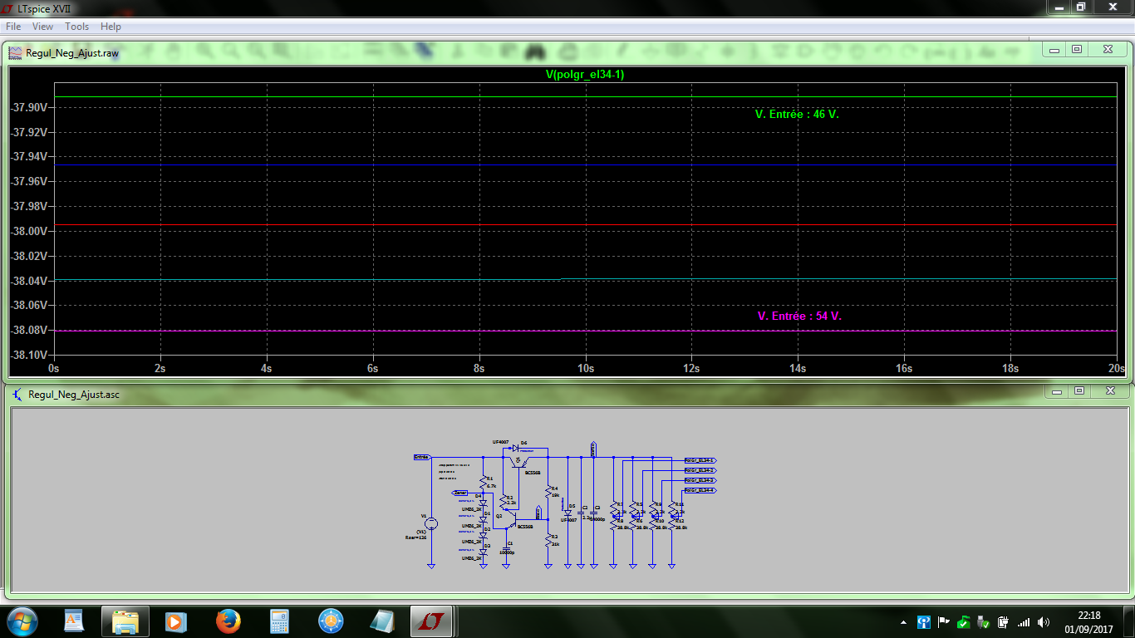
Task: Click the 20s time axis label
Action: point(1116,368)
